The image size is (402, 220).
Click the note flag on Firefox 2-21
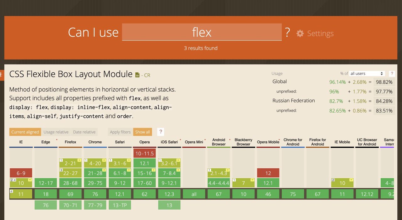pos(80,160)
